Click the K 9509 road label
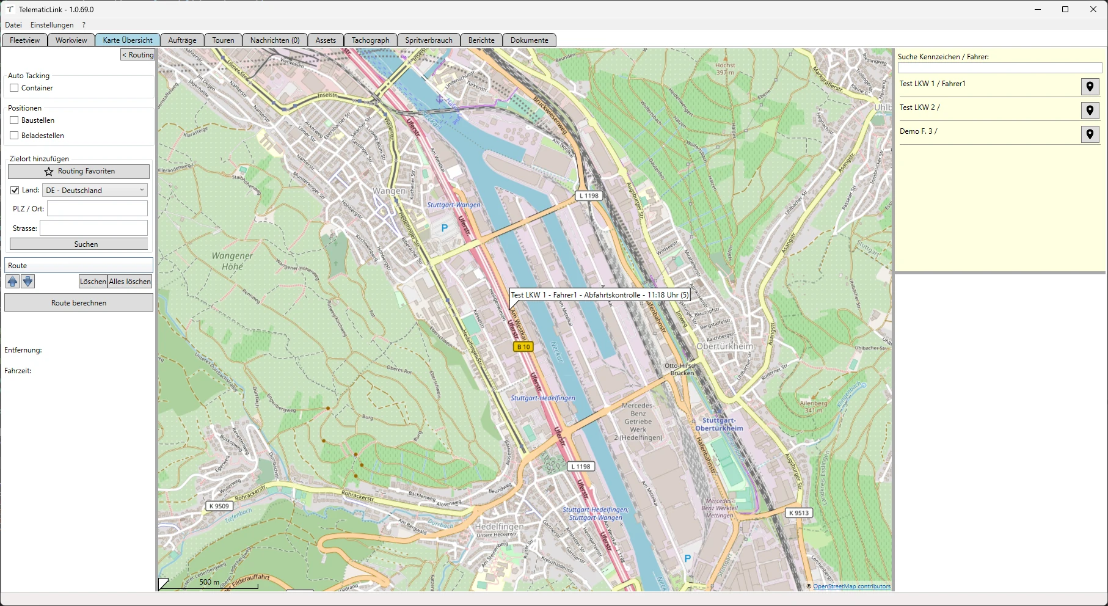Image resolution: width=1108 pixels, height=606 pixels. (219, 506)
